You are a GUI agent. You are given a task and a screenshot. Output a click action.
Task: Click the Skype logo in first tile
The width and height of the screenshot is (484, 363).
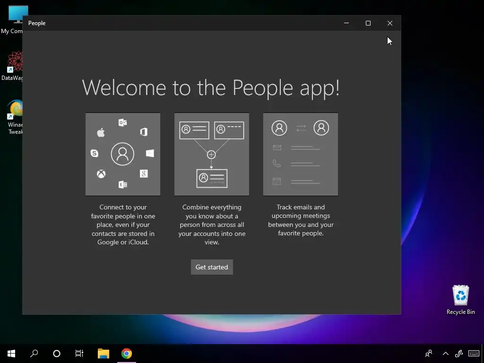point(95,153)
